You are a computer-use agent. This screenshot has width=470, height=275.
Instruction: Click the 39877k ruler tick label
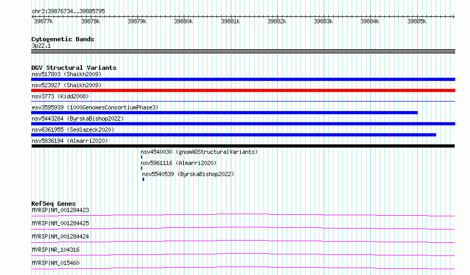click(x=43, y=21)
